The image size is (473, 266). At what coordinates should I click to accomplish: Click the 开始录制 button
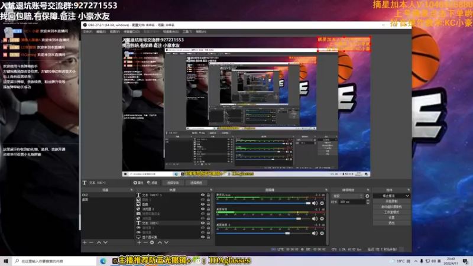[x=391, y=202]
